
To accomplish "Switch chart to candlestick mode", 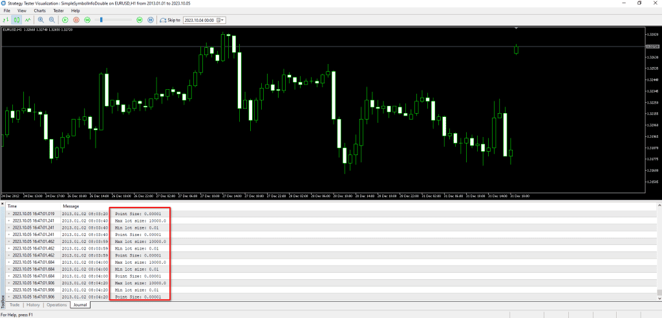I will (17, 19).
